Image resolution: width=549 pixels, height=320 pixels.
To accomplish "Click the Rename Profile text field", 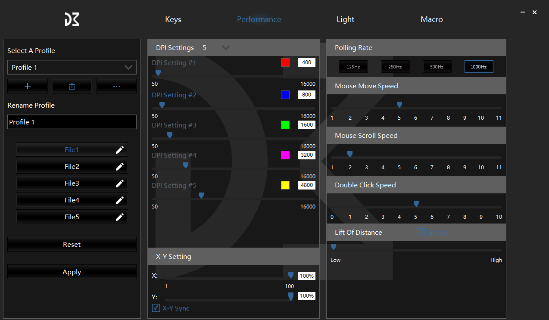I will (72, 122).
